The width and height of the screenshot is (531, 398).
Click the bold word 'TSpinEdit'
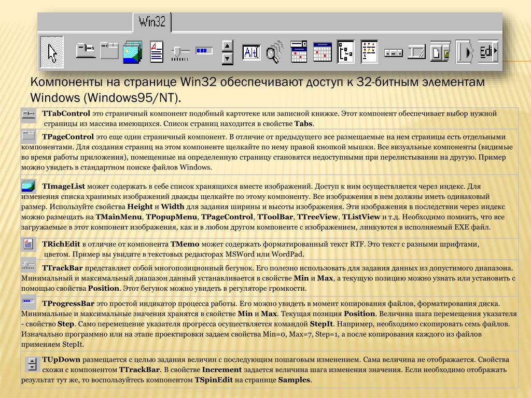214,380
